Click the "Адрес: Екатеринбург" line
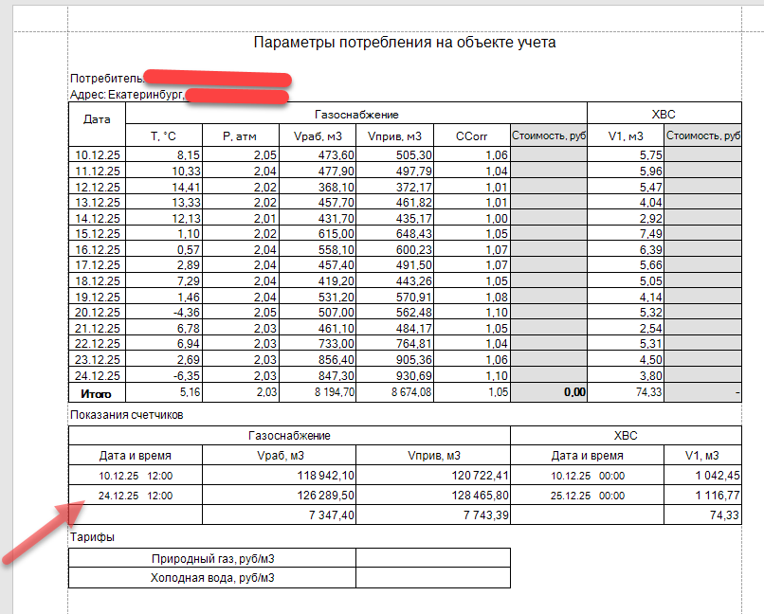The height and width of the screenshot is (614, 764). 127,95
